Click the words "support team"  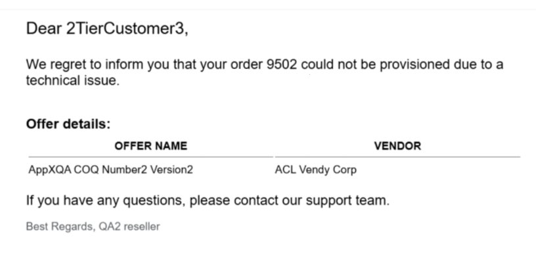coord(347,201)
